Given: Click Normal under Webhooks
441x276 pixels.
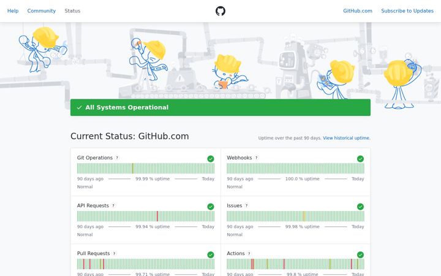Looking at the screenshot, I should (x=235, y=186).
